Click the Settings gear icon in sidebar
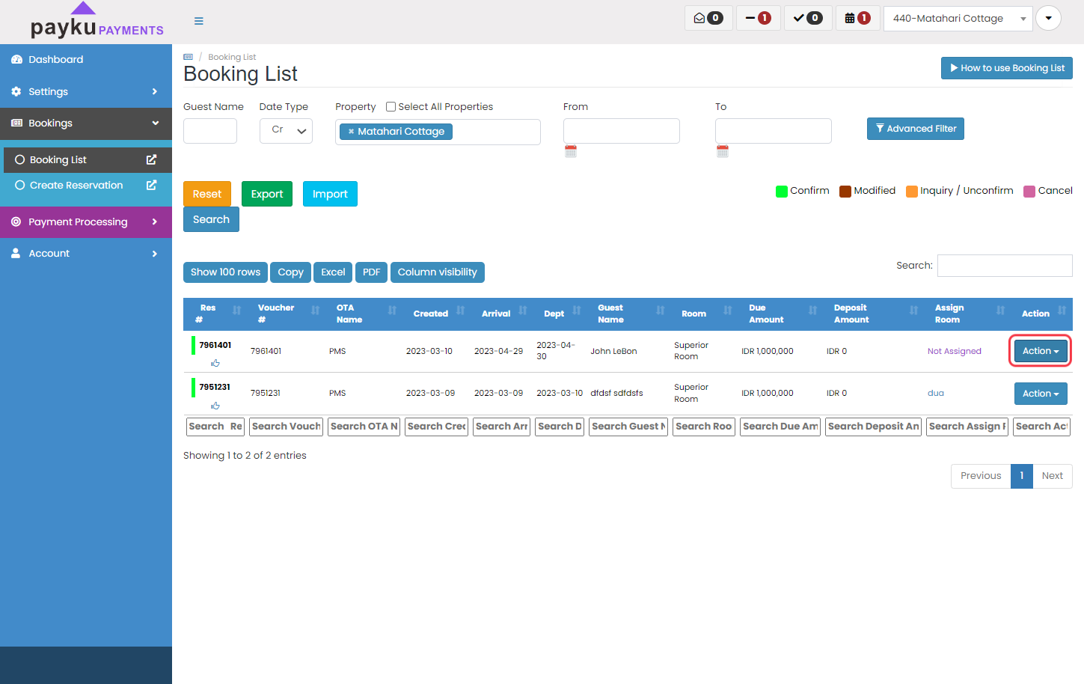 click(x=16, y=91)
